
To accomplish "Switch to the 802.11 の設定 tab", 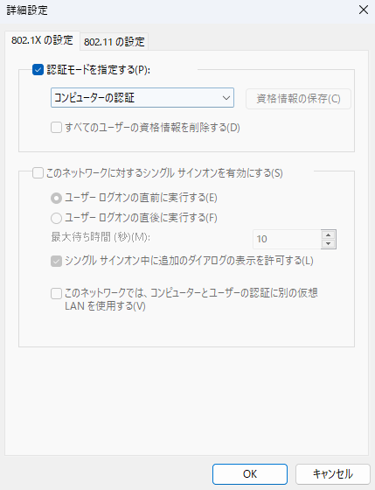I will tap(115, 42).
